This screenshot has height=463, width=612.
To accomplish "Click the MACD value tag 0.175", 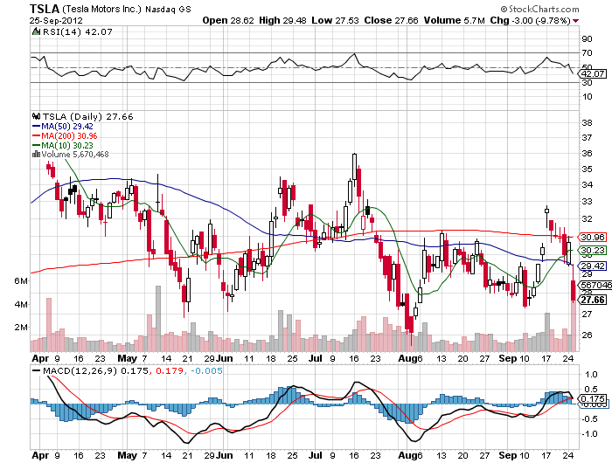I will (x=593, y=398).
